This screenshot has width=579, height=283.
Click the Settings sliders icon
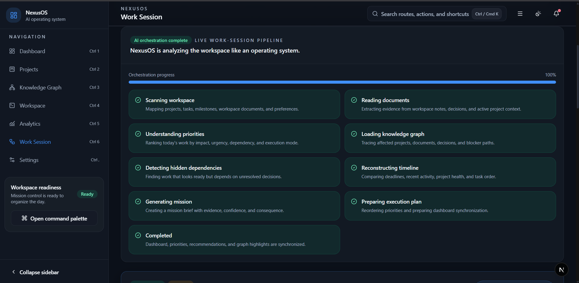(x=12, y=160)
